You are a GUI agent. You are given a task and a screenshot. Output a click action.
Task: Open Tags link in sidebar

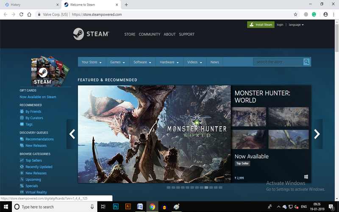[x=29, y=124]
